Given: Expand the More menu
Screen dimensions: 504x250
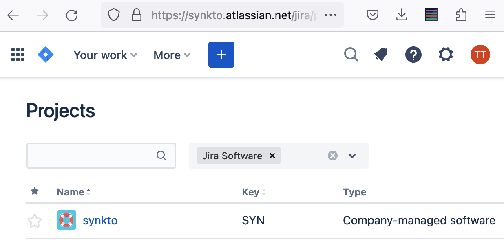Looking at the screenshot, I should [172, 55].
